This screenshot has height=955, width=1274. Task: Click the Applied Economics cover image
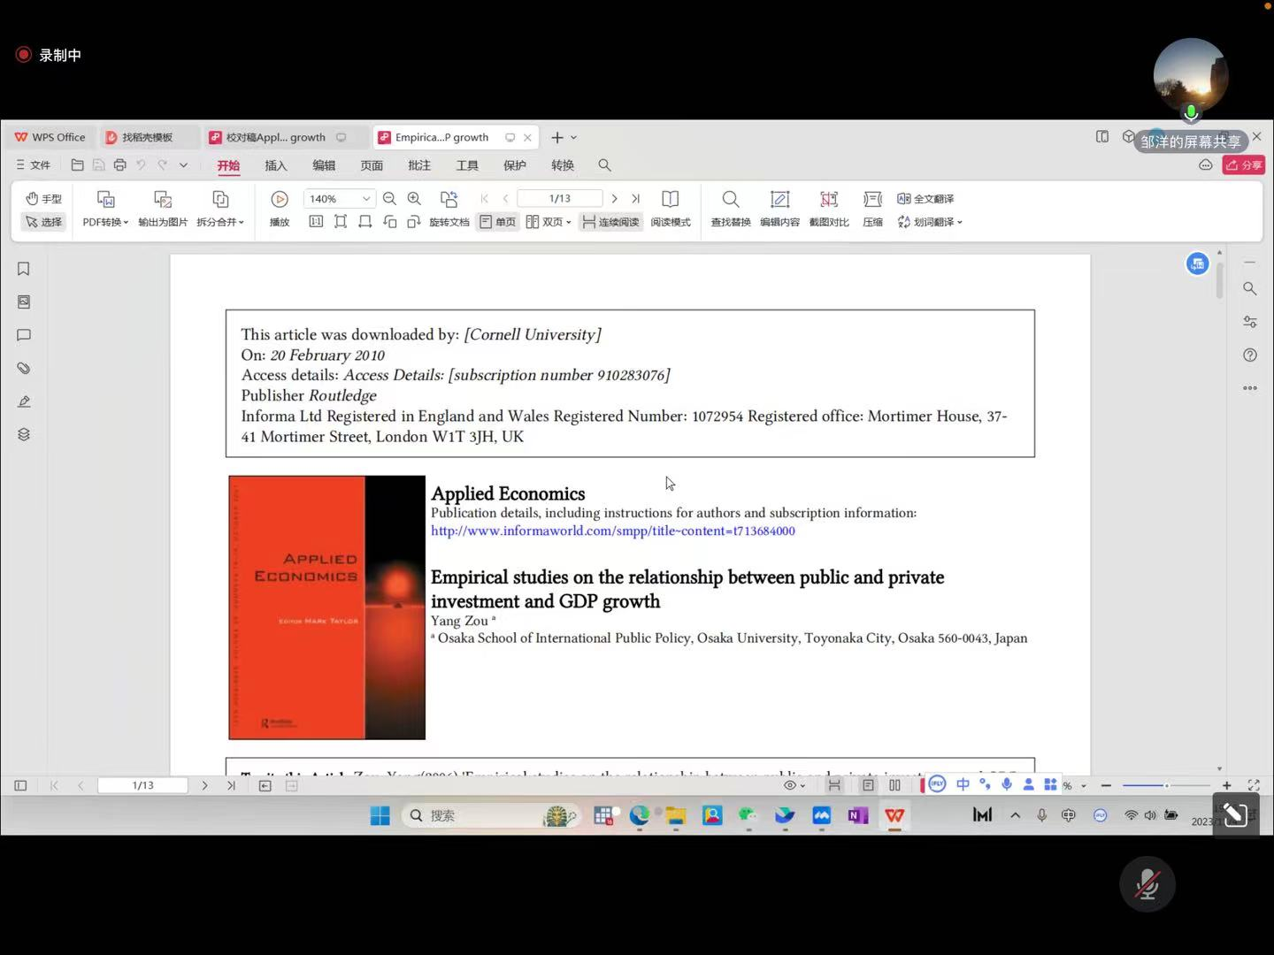coord(326,607)
